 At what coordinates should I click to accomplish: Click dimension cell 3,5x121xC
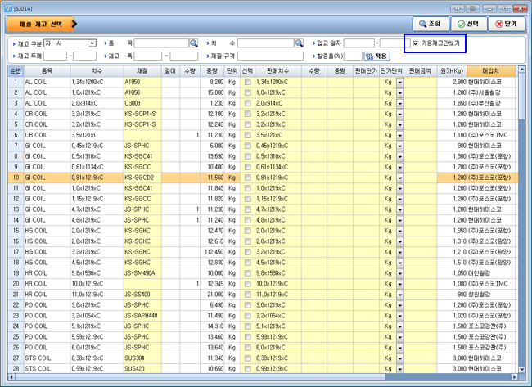tap(97, 135)
